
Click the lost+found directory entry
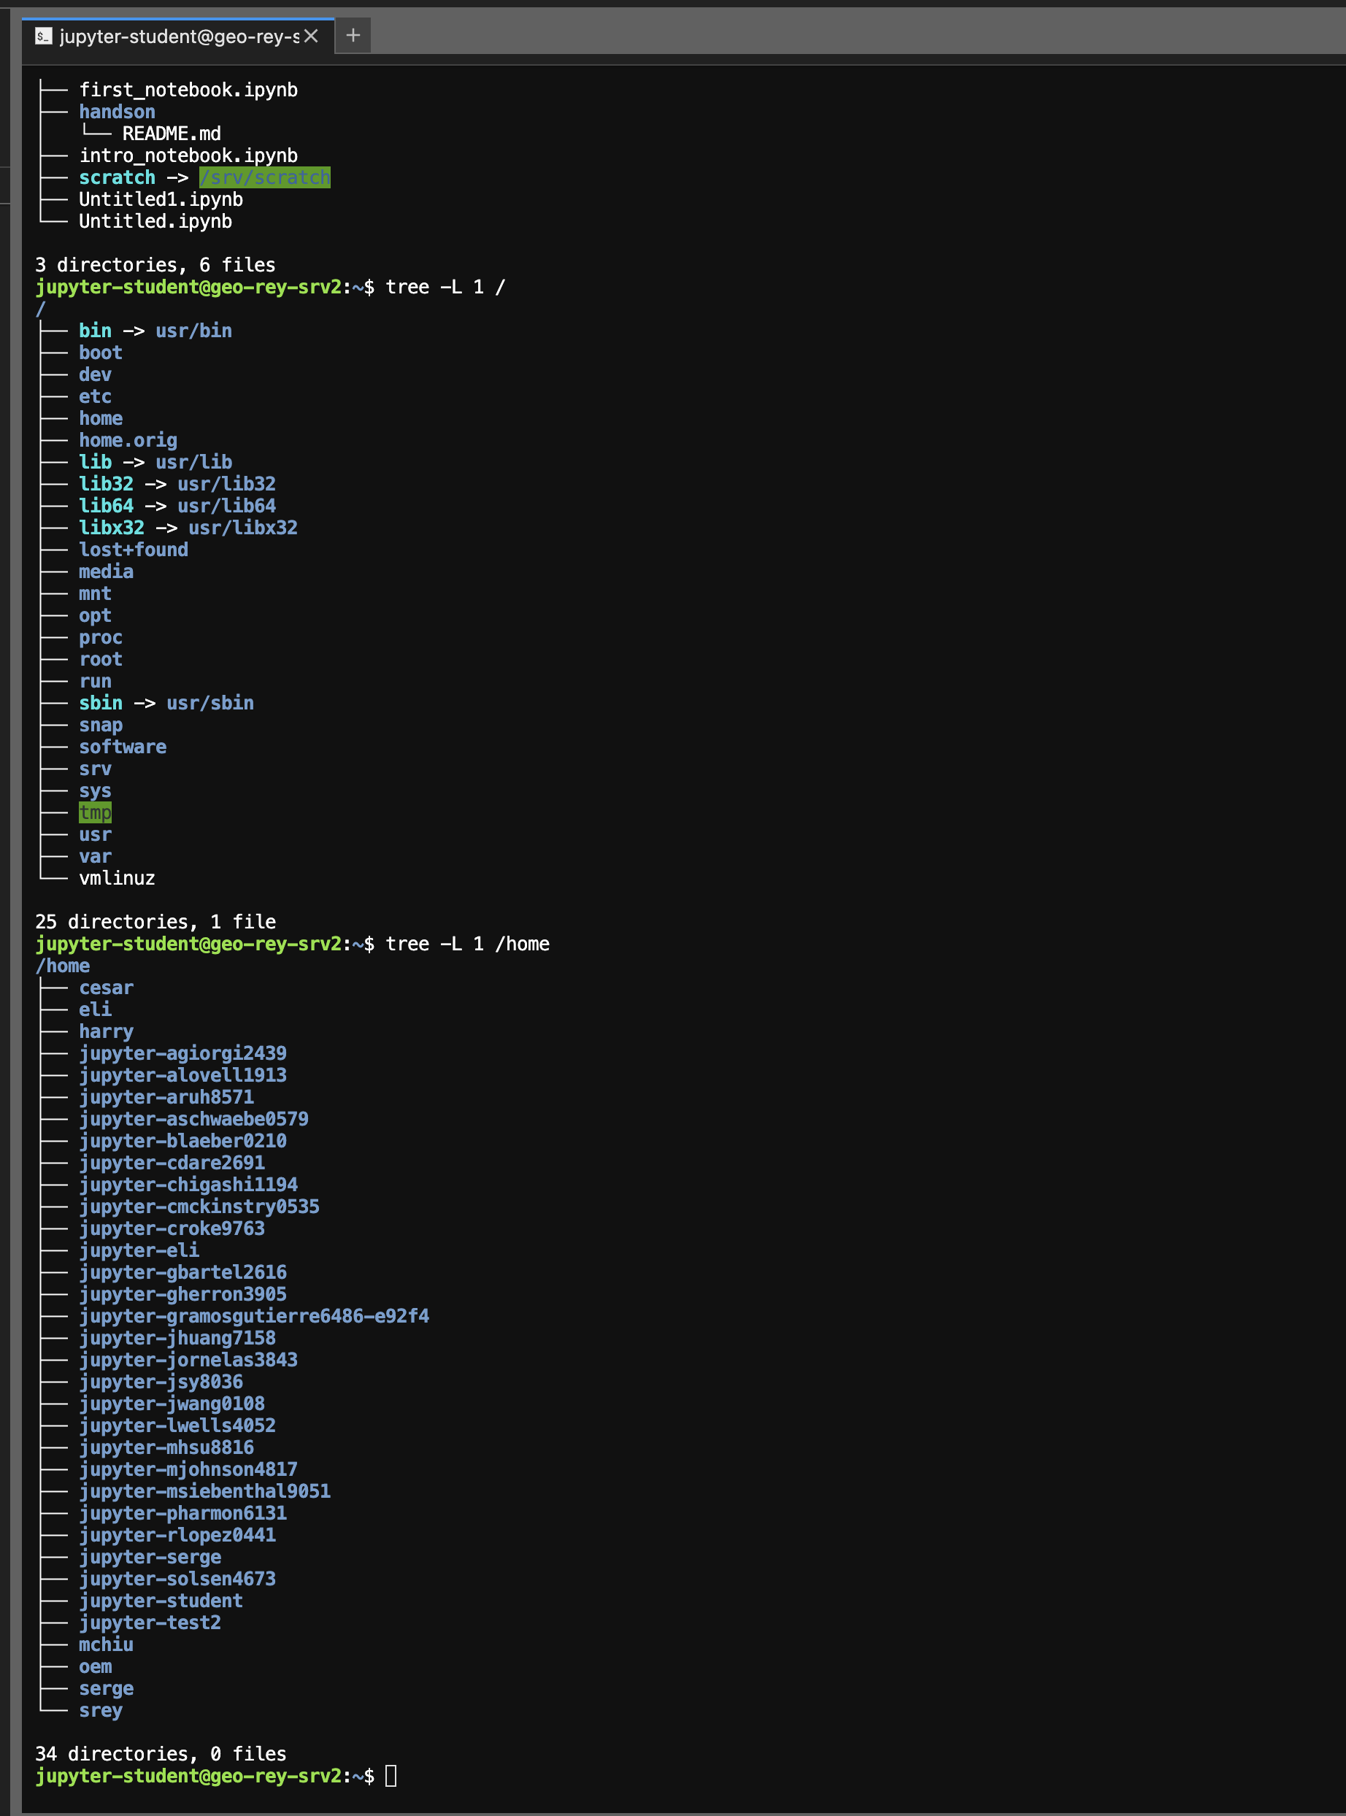133,550
